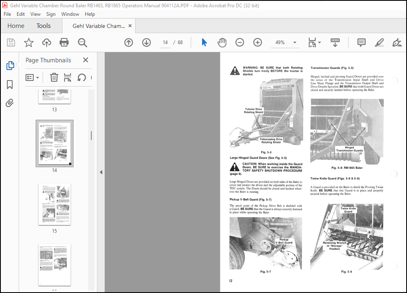Zoom out with minus button
The height and width of the screenshot is (293, 407).
click(239, 42)
